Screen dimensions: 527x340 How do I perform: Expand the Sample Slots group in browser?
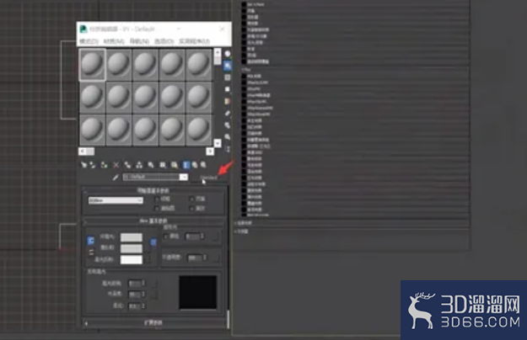click(x=241, y=231)
